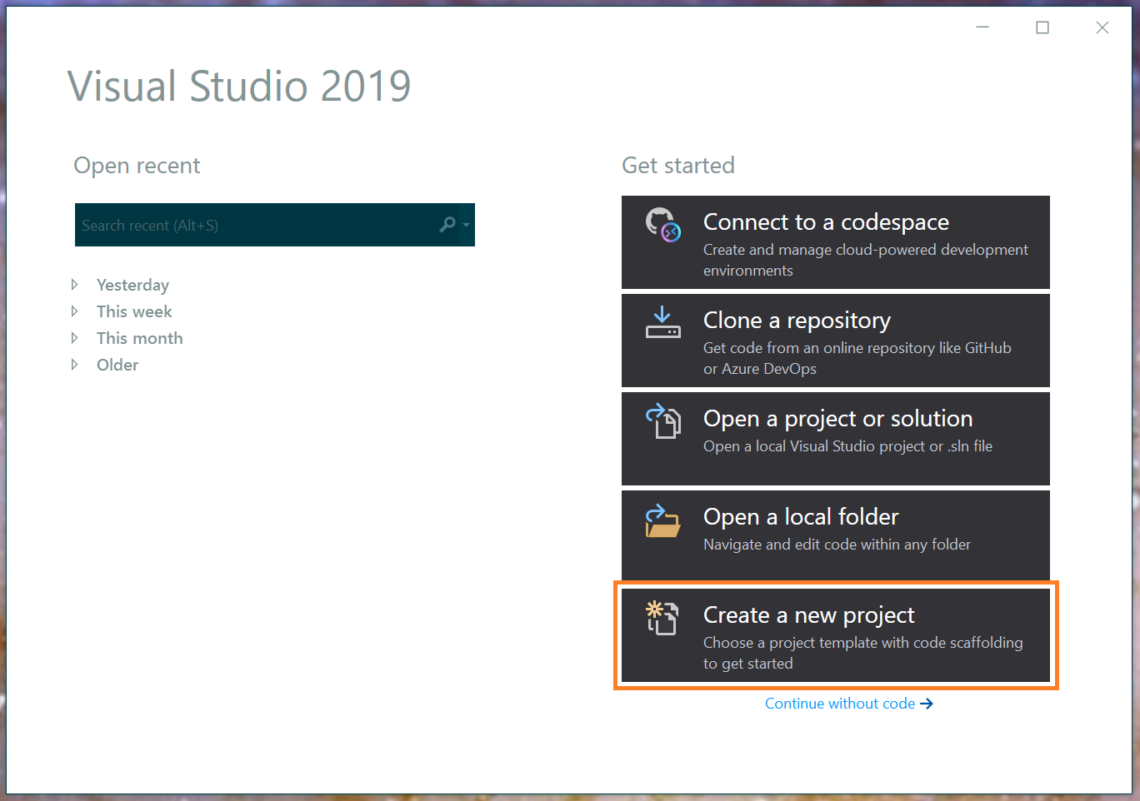Maximize the Visual Studio 2019 window
This screenshot has width=1140, height=801.
pos(1042,27)
